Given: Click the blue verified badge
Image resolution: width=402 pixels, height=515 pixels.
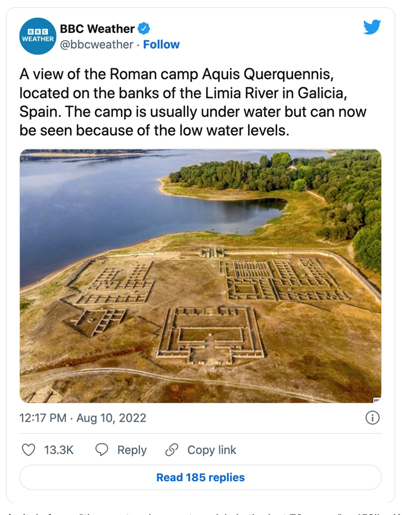Looking at the screenshot, I should pyautogui.click(x=144, y=28).
